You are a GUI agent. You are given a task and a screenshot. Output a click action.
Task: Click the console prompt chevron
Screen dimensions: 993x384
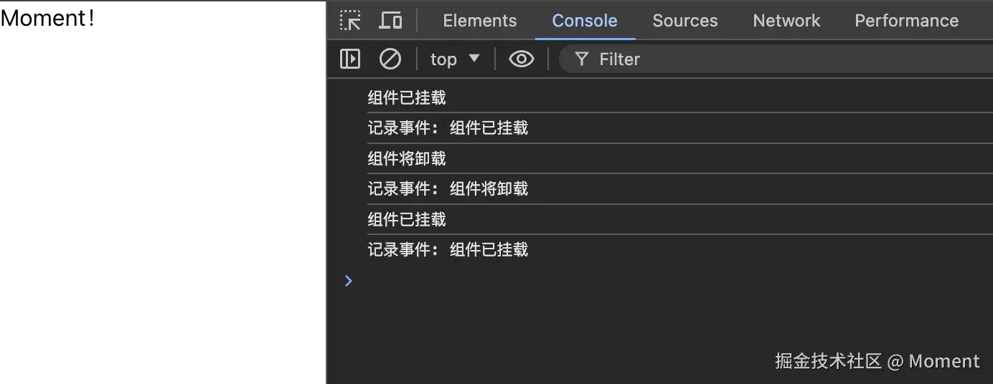[x=349, y=281]
